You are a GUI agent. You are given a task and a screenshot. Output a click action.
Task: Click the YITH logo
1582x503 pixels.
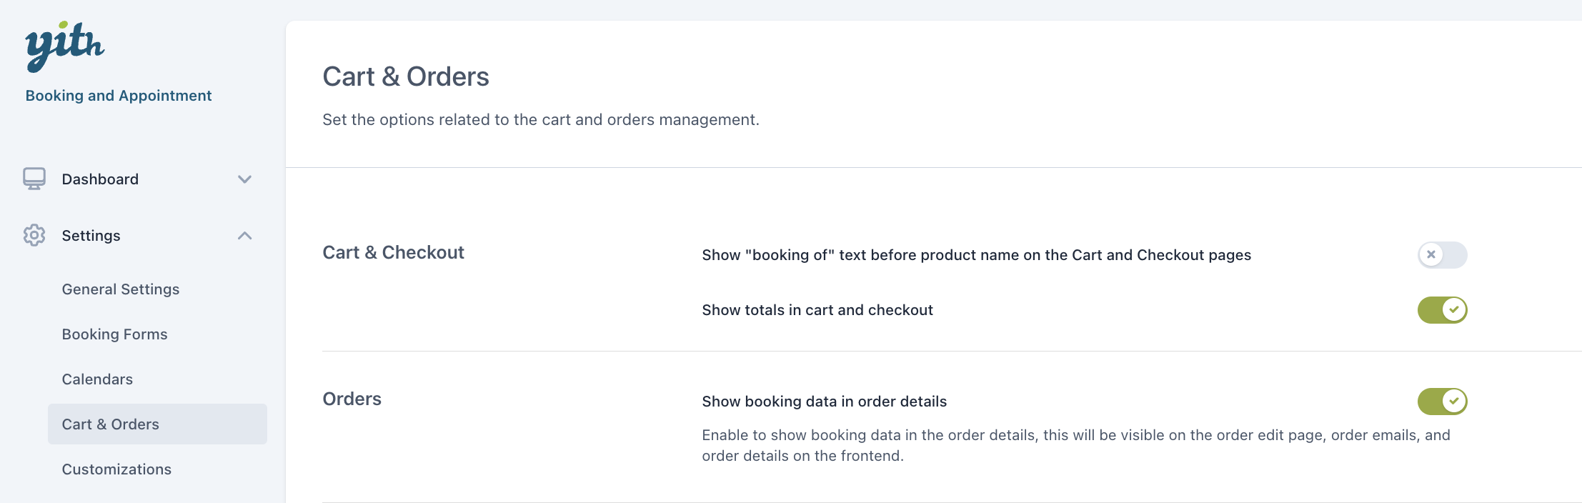(64, 46)
